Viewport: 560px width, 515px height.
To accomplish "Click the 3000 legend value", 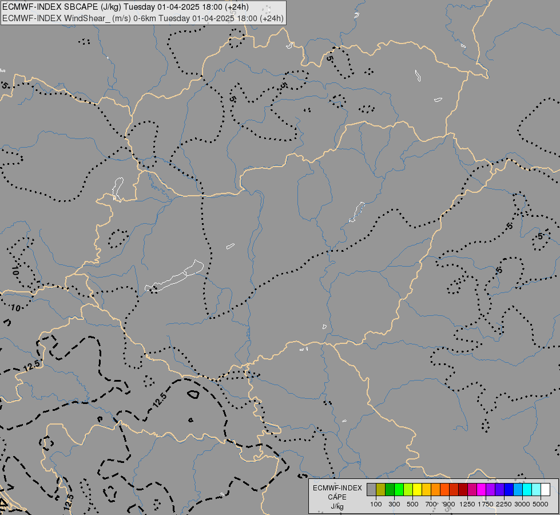I will pyautogui.click(x=522, y=504).
